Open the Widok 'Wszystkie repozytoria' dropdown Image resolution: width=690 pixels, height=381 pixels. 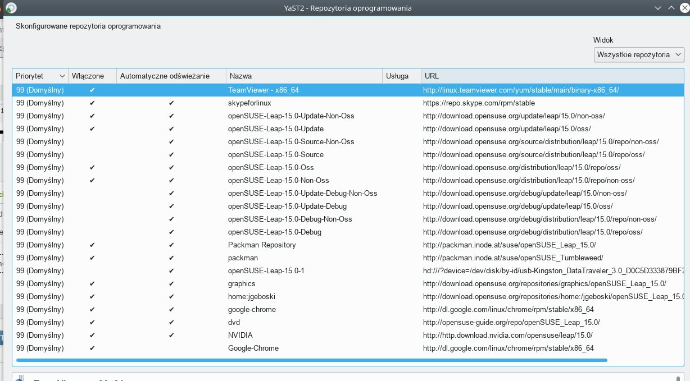[638, 54]
